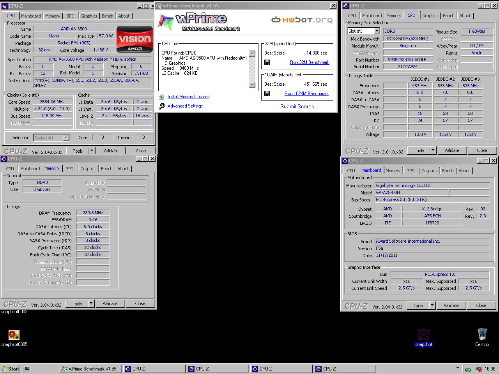The height and width of the screenshot is (374, 499).
Task: Click the wPrime window title icon
Action: click(159, 6)
